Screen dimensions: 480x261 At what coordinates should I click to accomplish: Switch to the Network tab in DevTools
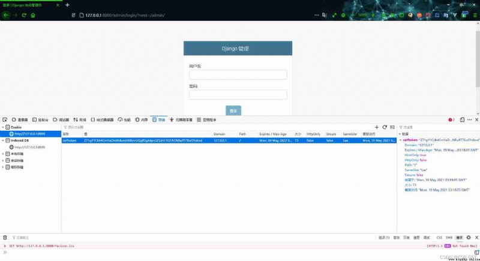point(80,119)
